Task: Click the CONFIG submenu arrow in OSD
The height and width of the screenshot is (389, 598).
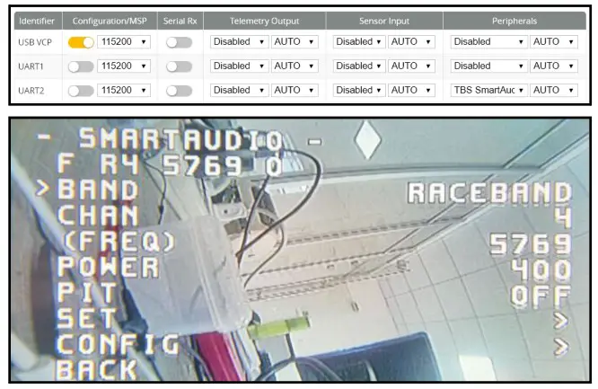Action: point(561,347)
